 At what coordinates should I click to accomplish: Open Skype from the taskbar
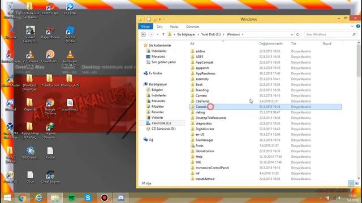pyautogui.click(x=88, y=198)
